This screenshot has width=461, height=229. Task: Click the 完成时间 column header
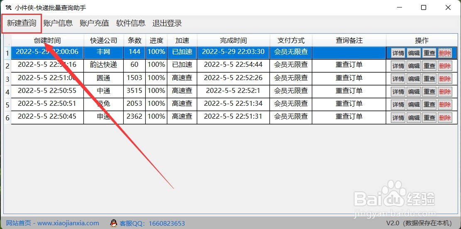233,40
